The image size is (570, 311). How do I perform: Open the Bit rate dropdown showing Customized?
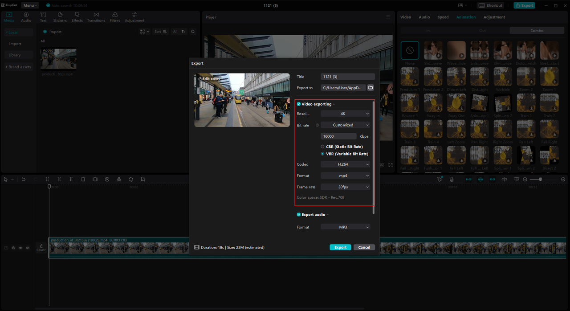pos(346,125)
